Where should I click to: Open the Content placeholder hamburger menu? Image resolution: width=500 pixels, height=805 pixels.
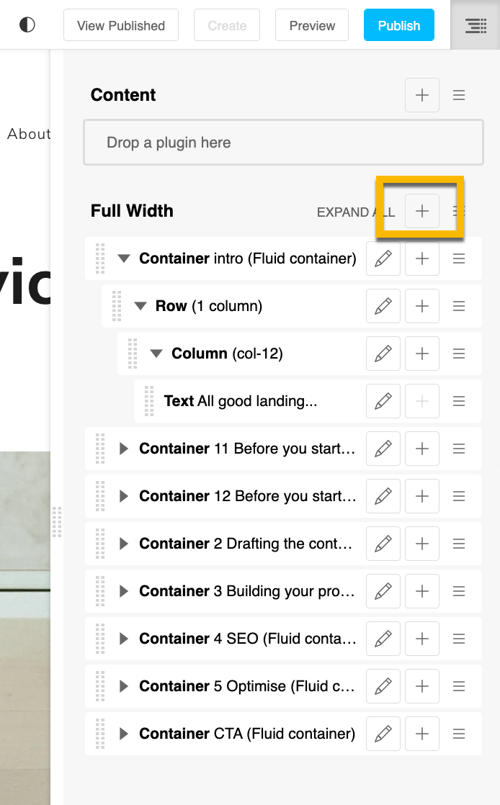point(459,95)
